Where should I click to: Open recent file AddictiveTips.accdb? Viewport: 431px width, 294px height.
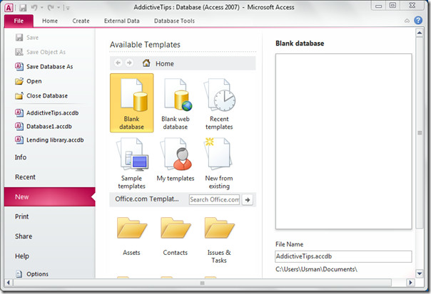point(47,112)
